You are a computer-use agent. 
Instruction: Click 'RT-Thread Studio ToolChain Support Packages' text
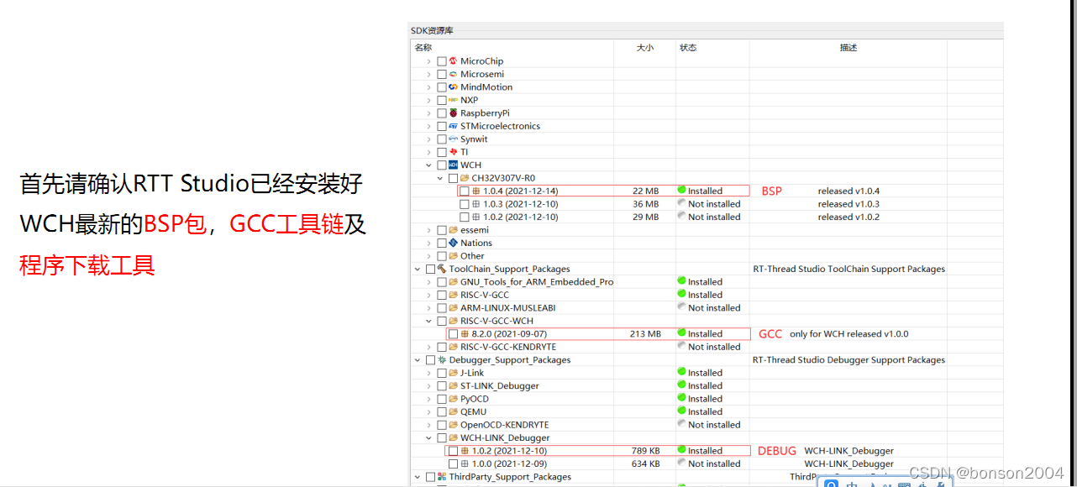[848, 270]
